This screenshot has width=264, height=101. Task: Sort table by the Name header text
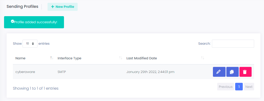[x=20, y=58]
